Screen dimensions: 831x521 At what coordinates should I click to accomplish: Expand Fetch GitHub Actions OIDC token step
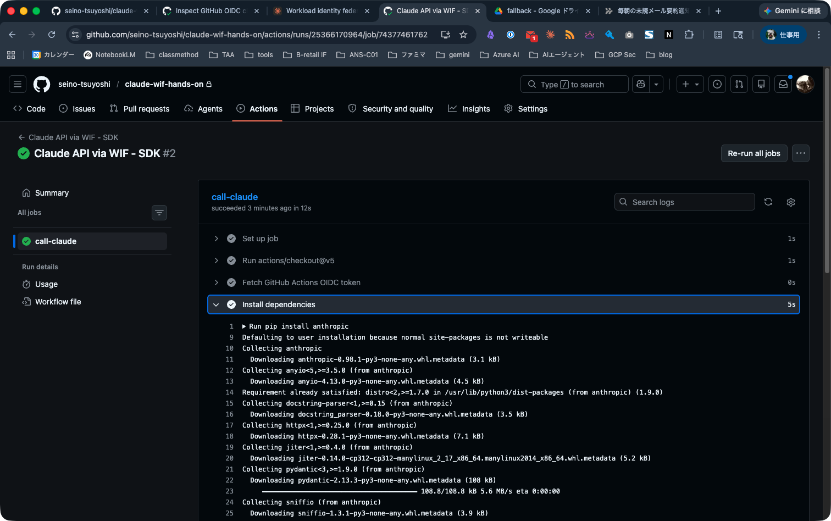[503, 282]
